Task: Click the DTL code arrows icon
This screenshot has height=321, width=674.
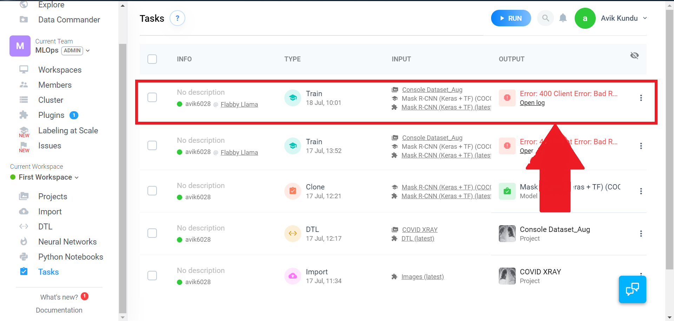Action: 24,226
